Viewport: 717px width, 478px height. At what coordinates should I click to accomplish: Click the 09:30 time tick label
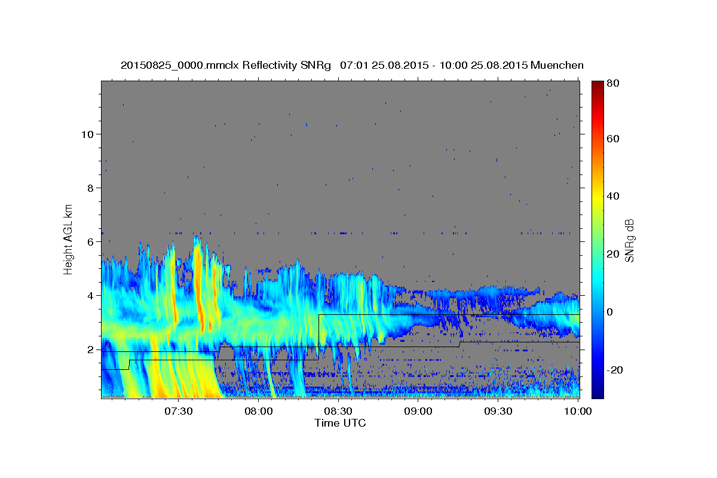(x=499, y=411)
